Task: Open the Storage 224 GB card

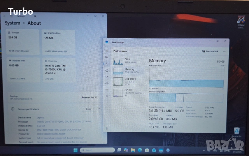Action: tap(23, 42)
